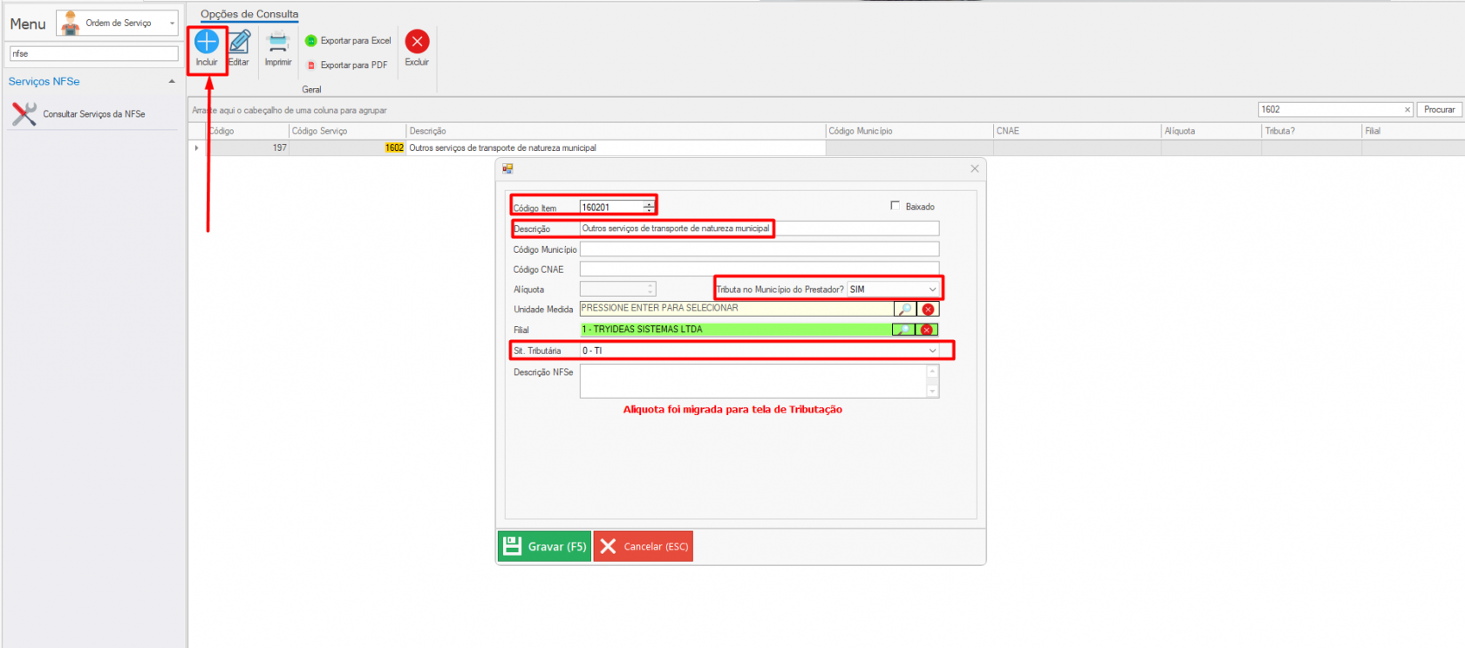
Task: Save the record with Gravar (F5)
Action: 544,547
